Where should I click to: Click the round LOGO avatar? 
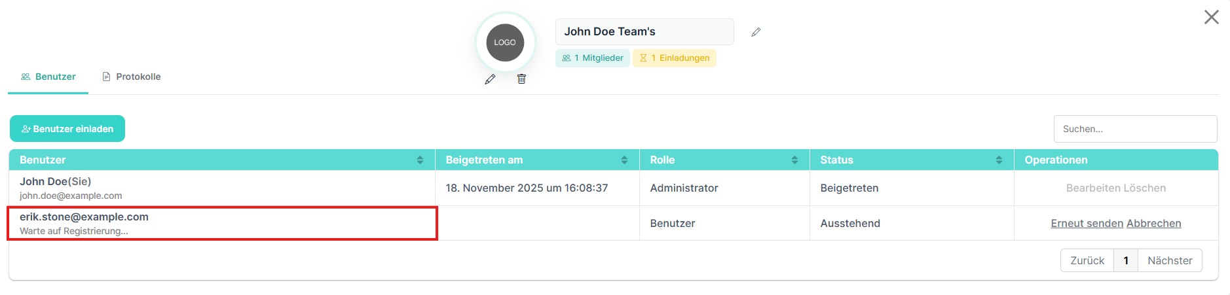505,43
